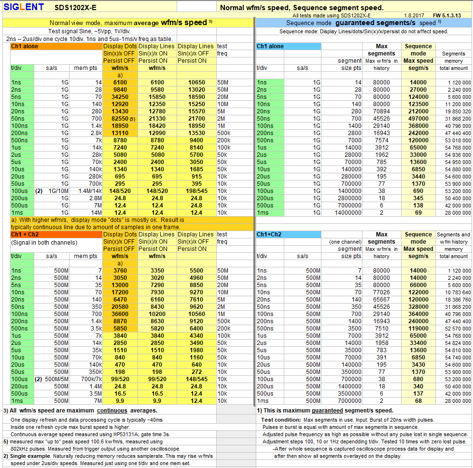Select the wfm/s value '10560'
Image resolution: width=473 pixels, height=468 pixels.
click(x=196, y=314)
